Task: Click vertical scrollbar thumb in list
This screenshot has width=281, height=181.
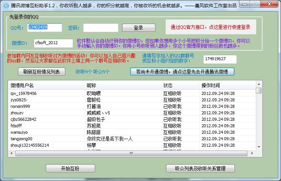Action: 259,90
